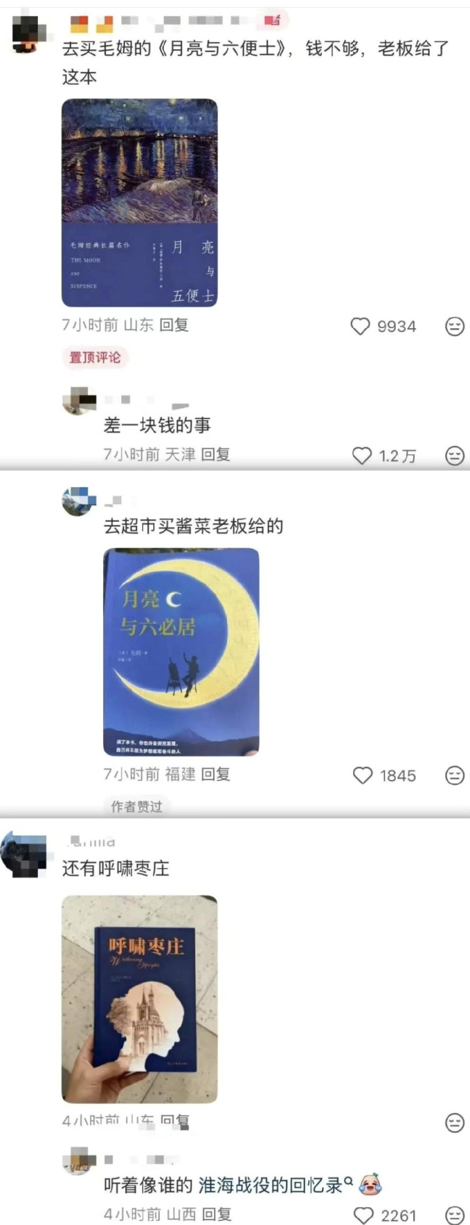
Task: Tap dislike face beside 1845 likes
Action: click(454, 775)
